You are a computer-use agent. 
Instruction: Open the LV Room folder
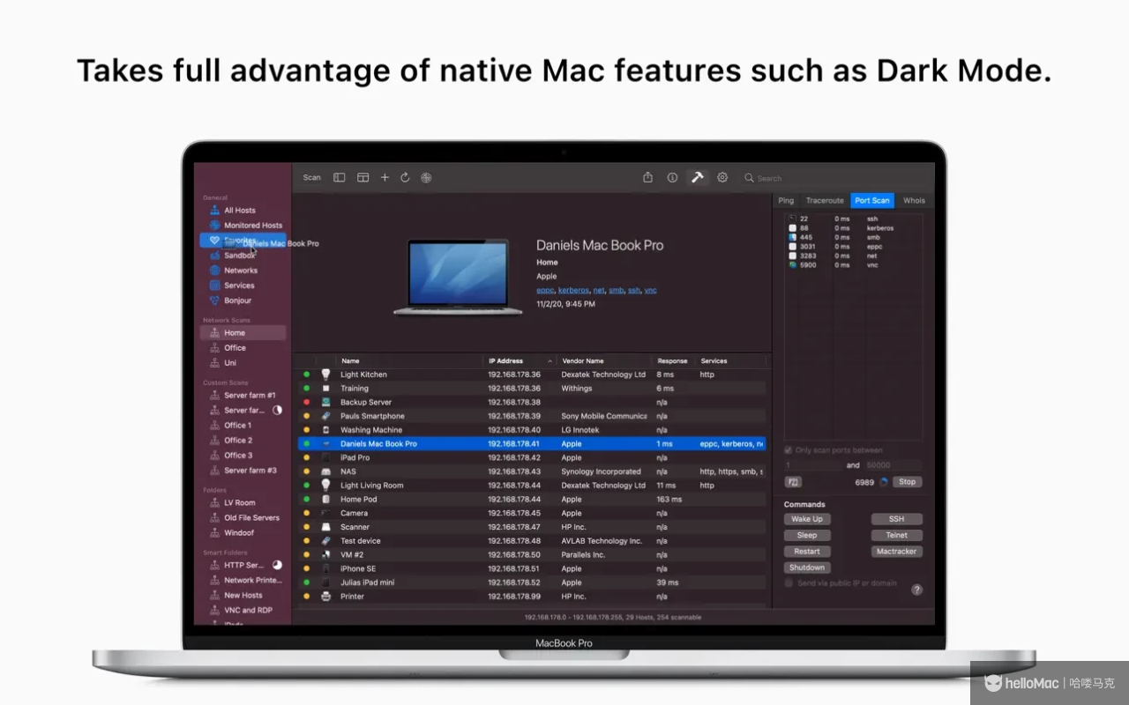click(x=243, y=503)
